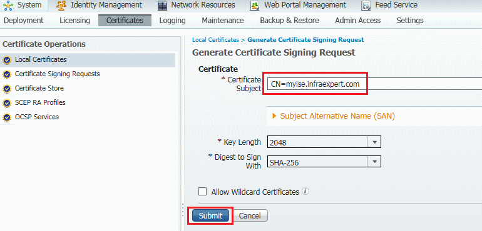Select Certificate Signing Requests in sidebar
This screenshot has height=231, width=482.
[57, 74]
